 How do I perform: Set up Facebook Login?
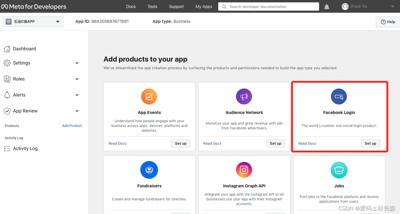point(370,144)
